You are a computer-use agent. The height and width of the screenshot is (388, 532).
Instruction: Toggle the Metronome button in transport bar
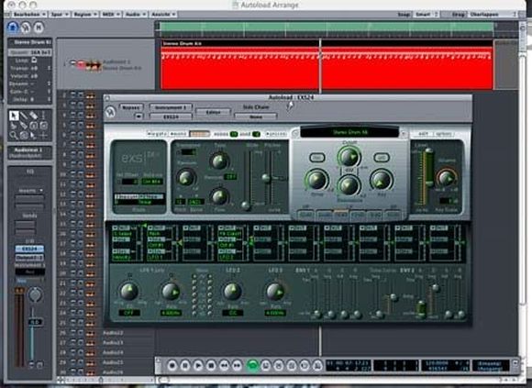pyautogui.click(x=317, y=365)
